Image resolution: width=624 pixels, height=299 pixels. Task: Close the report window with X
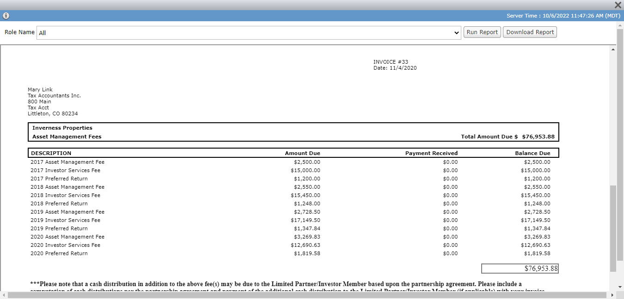(x=618, y=5)
